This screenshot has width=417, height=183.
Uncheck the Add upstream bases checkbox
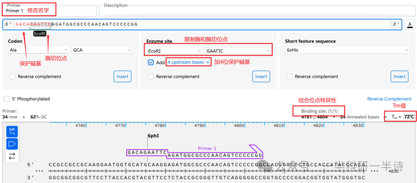(151, 62)
